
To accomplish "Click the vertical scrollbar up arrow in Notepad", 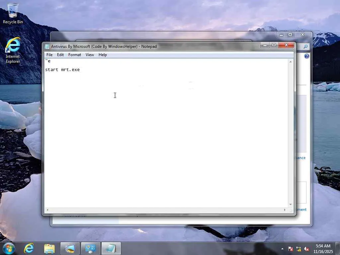I will coord(291,62).
